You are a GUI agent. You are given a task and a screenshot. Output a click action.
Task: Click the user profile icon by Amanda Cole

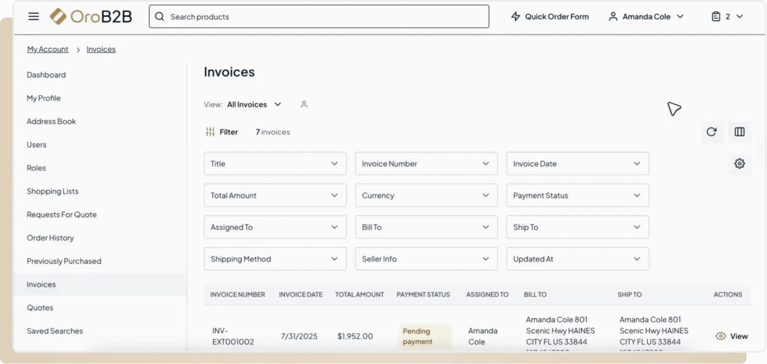point(613,16)
